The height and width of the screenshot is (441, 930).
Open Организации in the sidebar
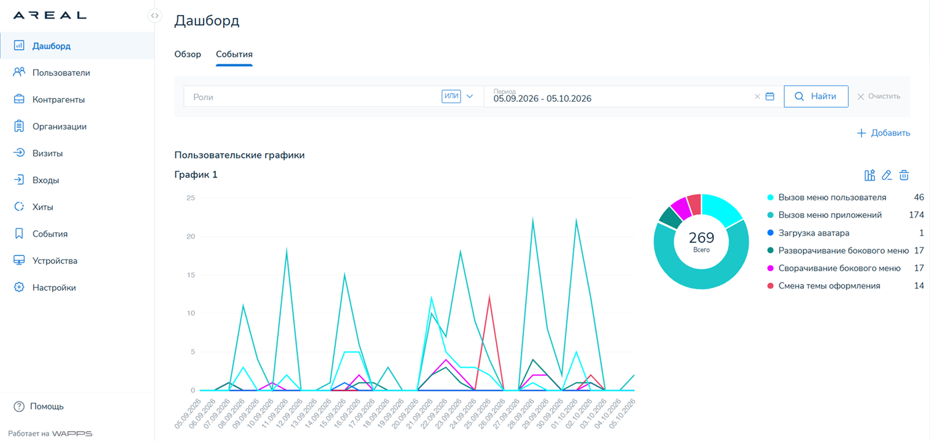pos(77,126)
